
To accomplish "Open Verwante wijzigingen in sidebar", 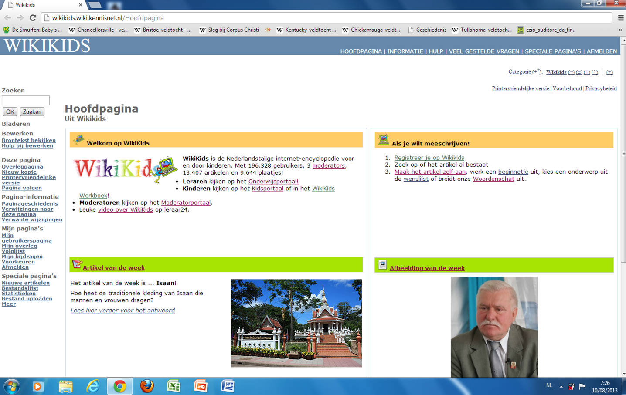I will click(x=32, y=219).
